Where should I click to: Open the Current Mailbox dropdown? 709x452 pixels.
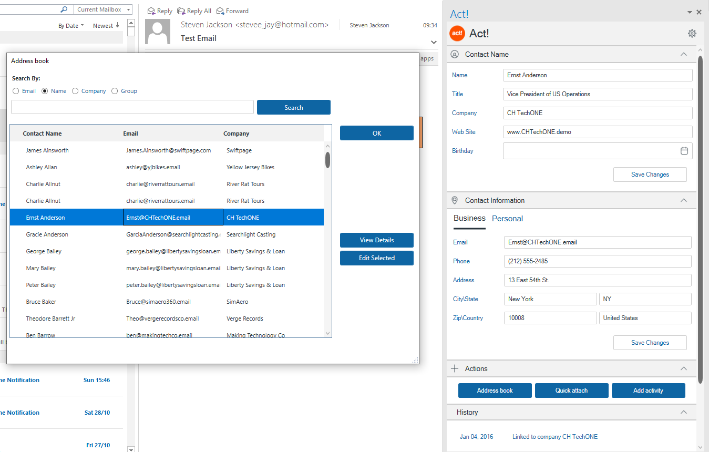click(x=103, y=9)
